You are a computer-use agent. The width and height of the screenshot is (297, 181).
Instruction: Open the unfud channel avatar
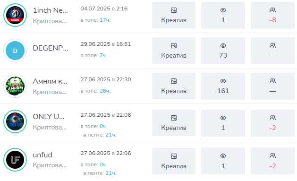[15, 160]
